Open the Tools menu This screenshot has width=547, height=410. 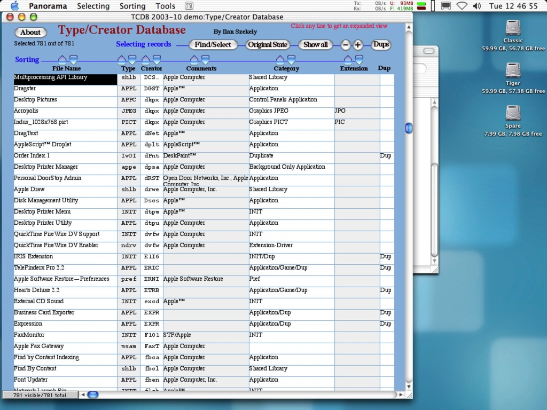pyautogui.click(x=166, y=6)
